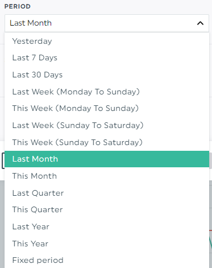Screen dimensions: 212x268
Task: Click the Period combo box showing Last Month
Action: click(107, 23)
